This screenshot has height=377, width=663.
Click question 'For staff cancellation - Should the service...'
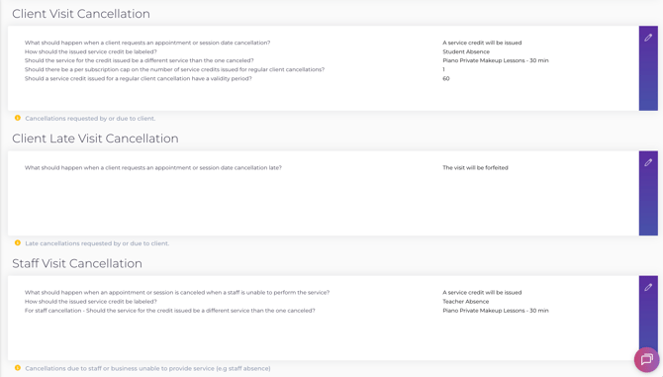(170, 311)
